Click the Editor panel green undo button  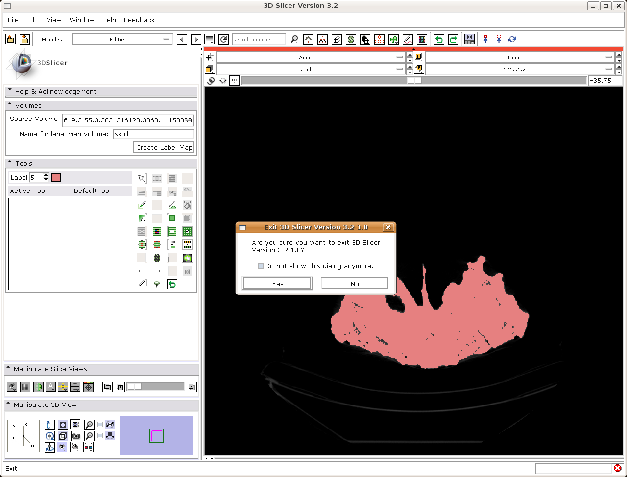point(172,284)
